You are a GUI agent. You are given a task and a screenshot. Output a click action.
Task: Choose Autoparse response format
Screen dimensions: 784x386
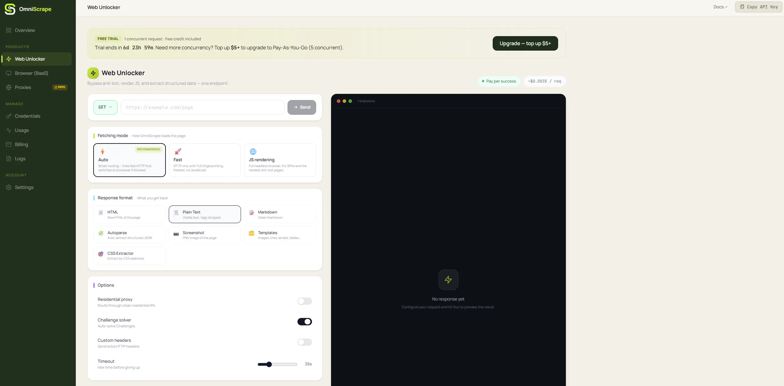pyautogui.click(x=129, y=235)
